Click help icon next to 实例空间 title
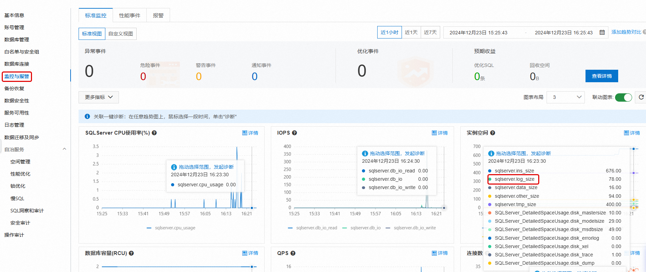The width and height of the screenshot is (646, 272). (x=493, y=133)
